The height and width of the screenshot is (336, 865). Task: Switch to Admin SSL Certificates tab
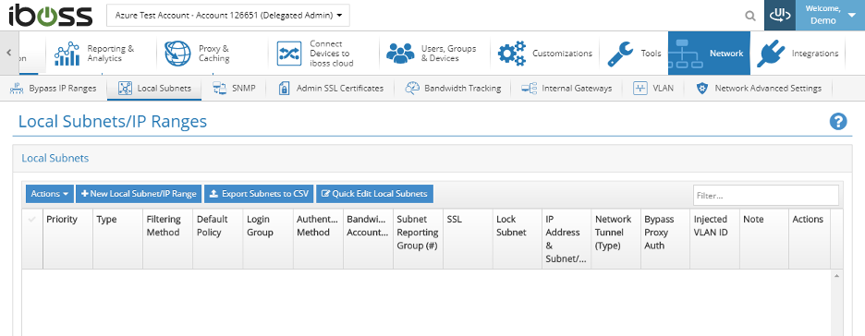coord(331,88)
